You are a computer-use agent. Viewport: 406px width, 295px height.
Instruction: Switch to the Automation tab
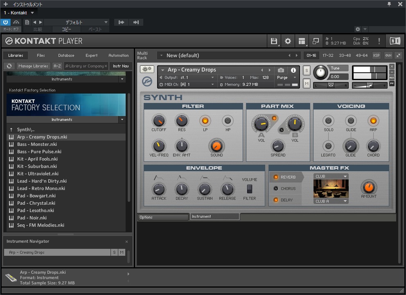point(119,55)
